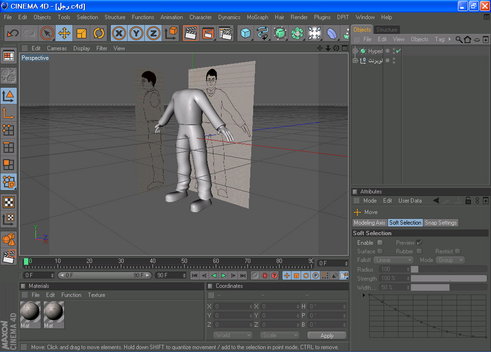Open the layout switcher icon
This screenshot has width=491, height=352.
click(x=9, y=57)
